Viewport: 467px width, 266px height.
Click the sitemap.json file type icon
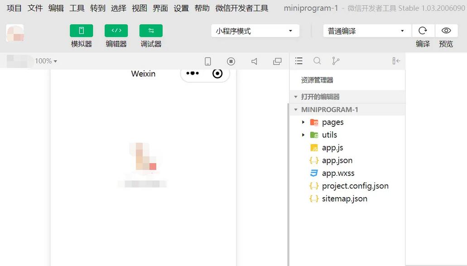point(314,198)
